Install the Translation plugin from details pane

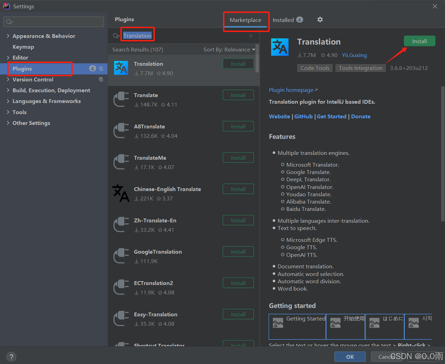(420, 41)
